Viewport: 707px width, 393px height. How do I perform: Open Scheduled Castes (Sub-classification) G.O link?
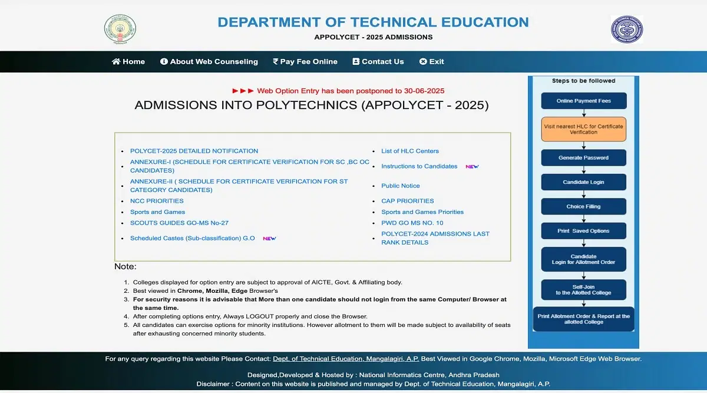click(x=193, y=239)
